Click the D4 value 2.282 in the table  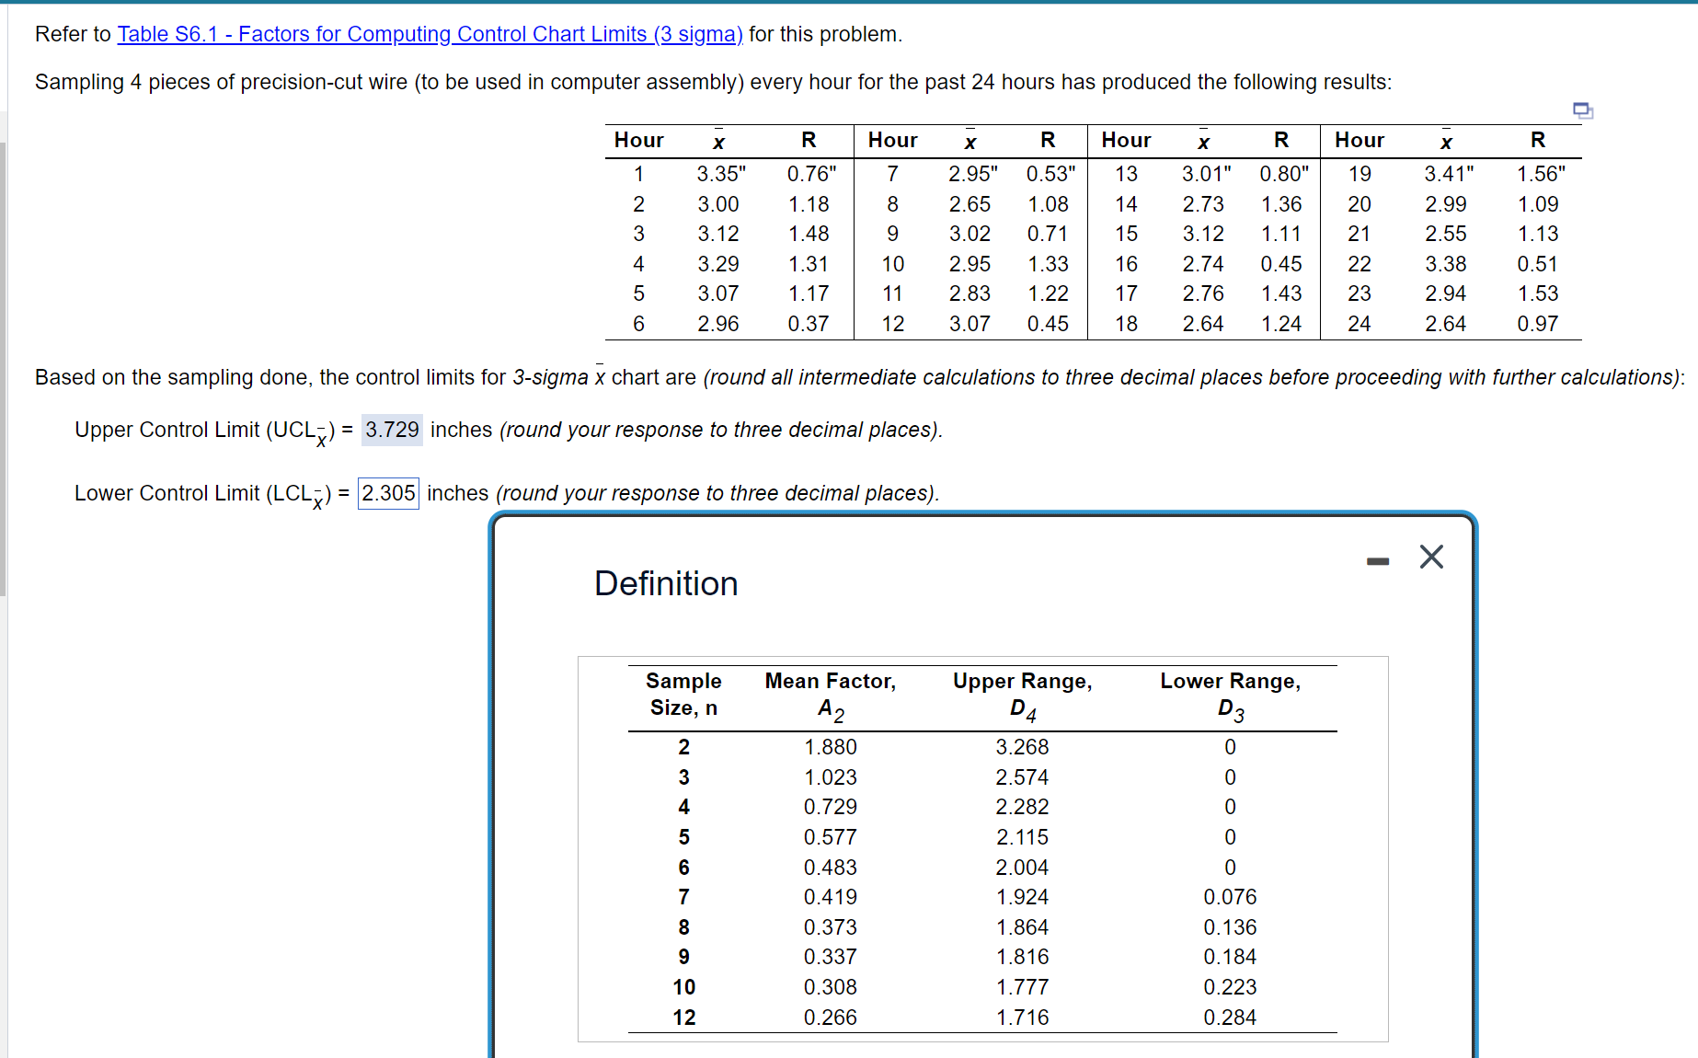[1022, 807]
